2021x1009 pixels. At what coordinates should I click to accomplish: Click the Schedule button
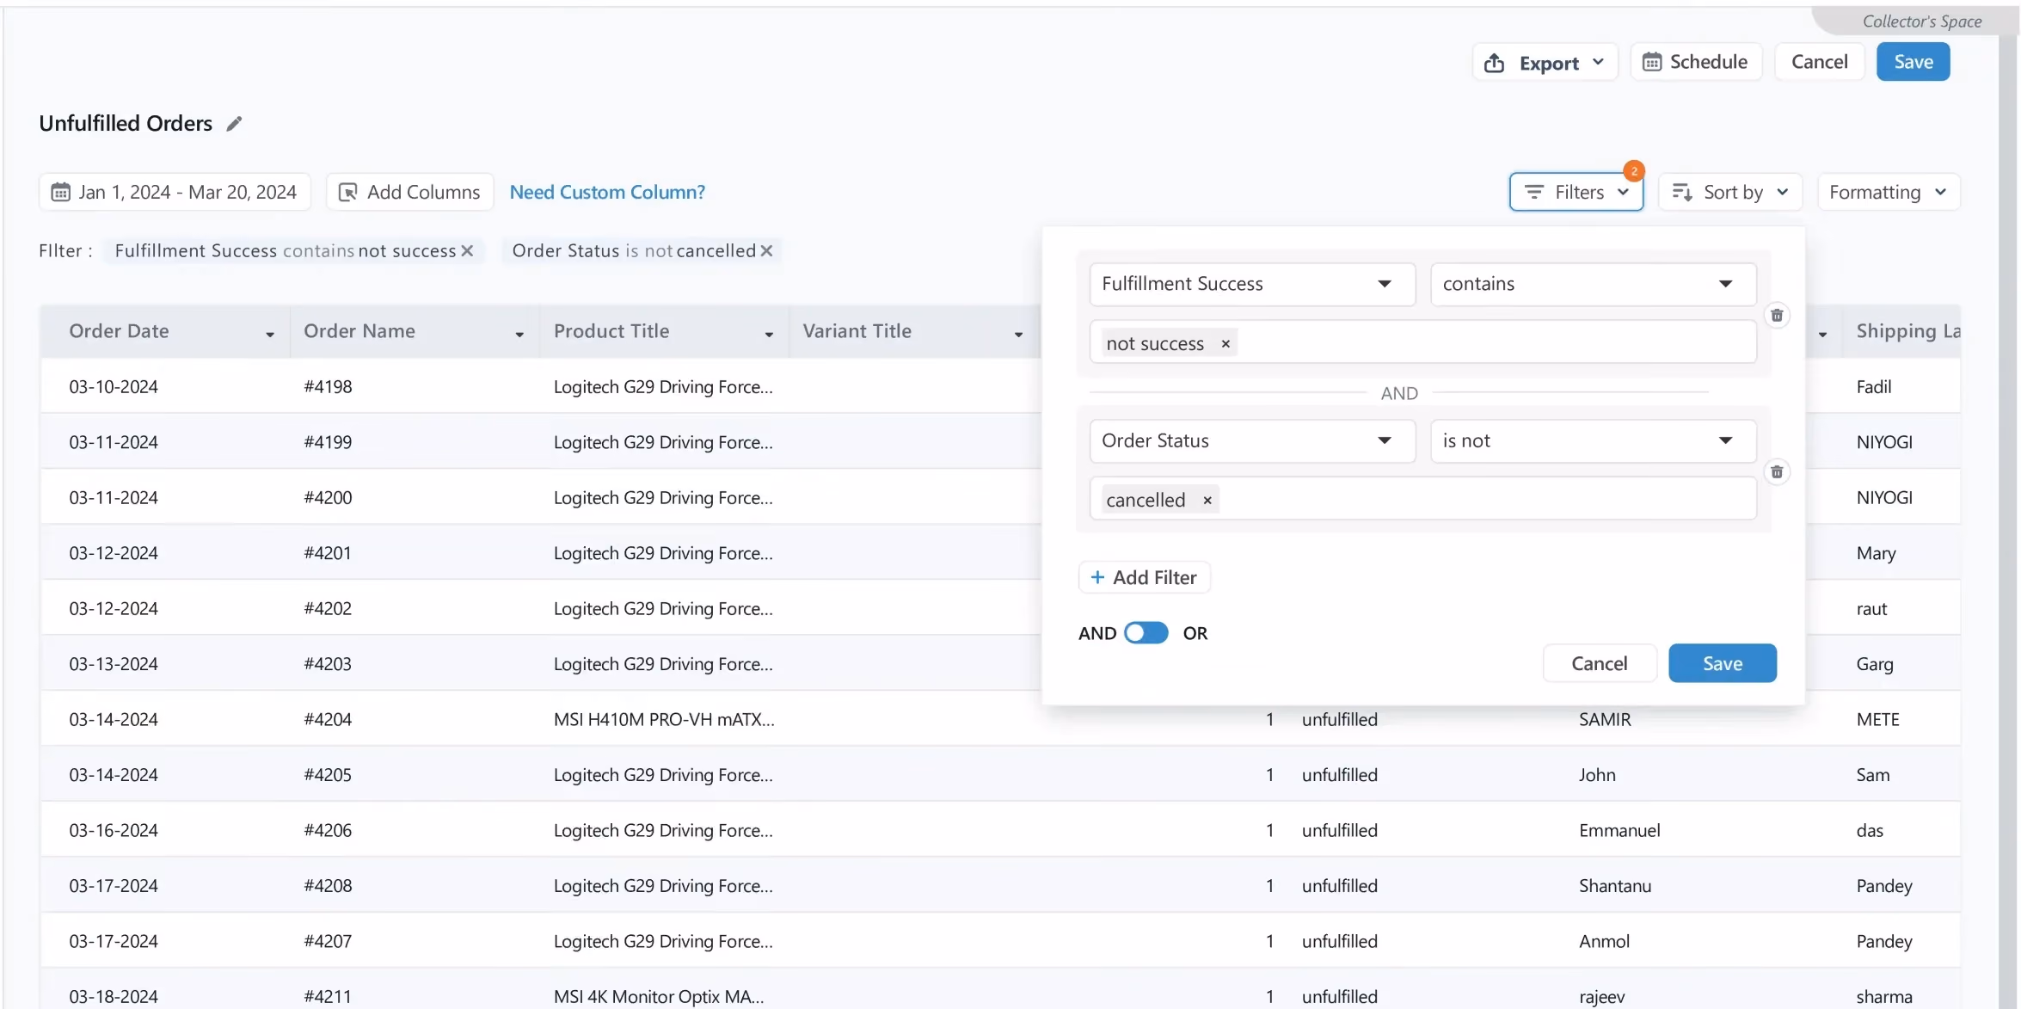1696,62
